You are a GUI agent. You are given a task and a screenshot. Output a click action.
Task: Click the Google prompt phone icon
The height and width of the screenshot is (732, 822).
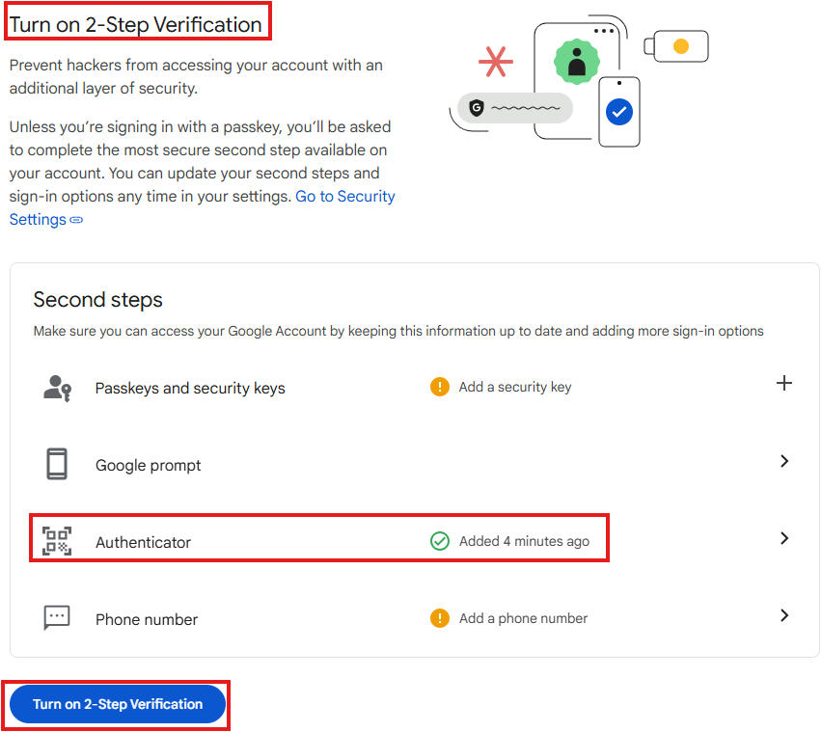pos(57,464)
